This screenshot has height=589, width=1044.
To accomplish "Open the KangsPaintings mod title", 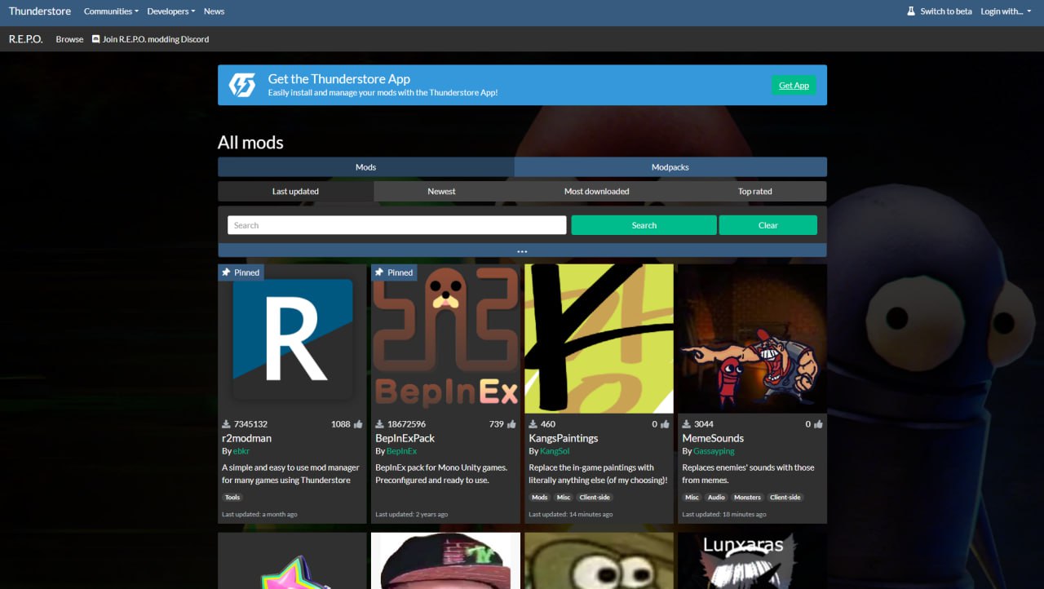I will point(564,438).
